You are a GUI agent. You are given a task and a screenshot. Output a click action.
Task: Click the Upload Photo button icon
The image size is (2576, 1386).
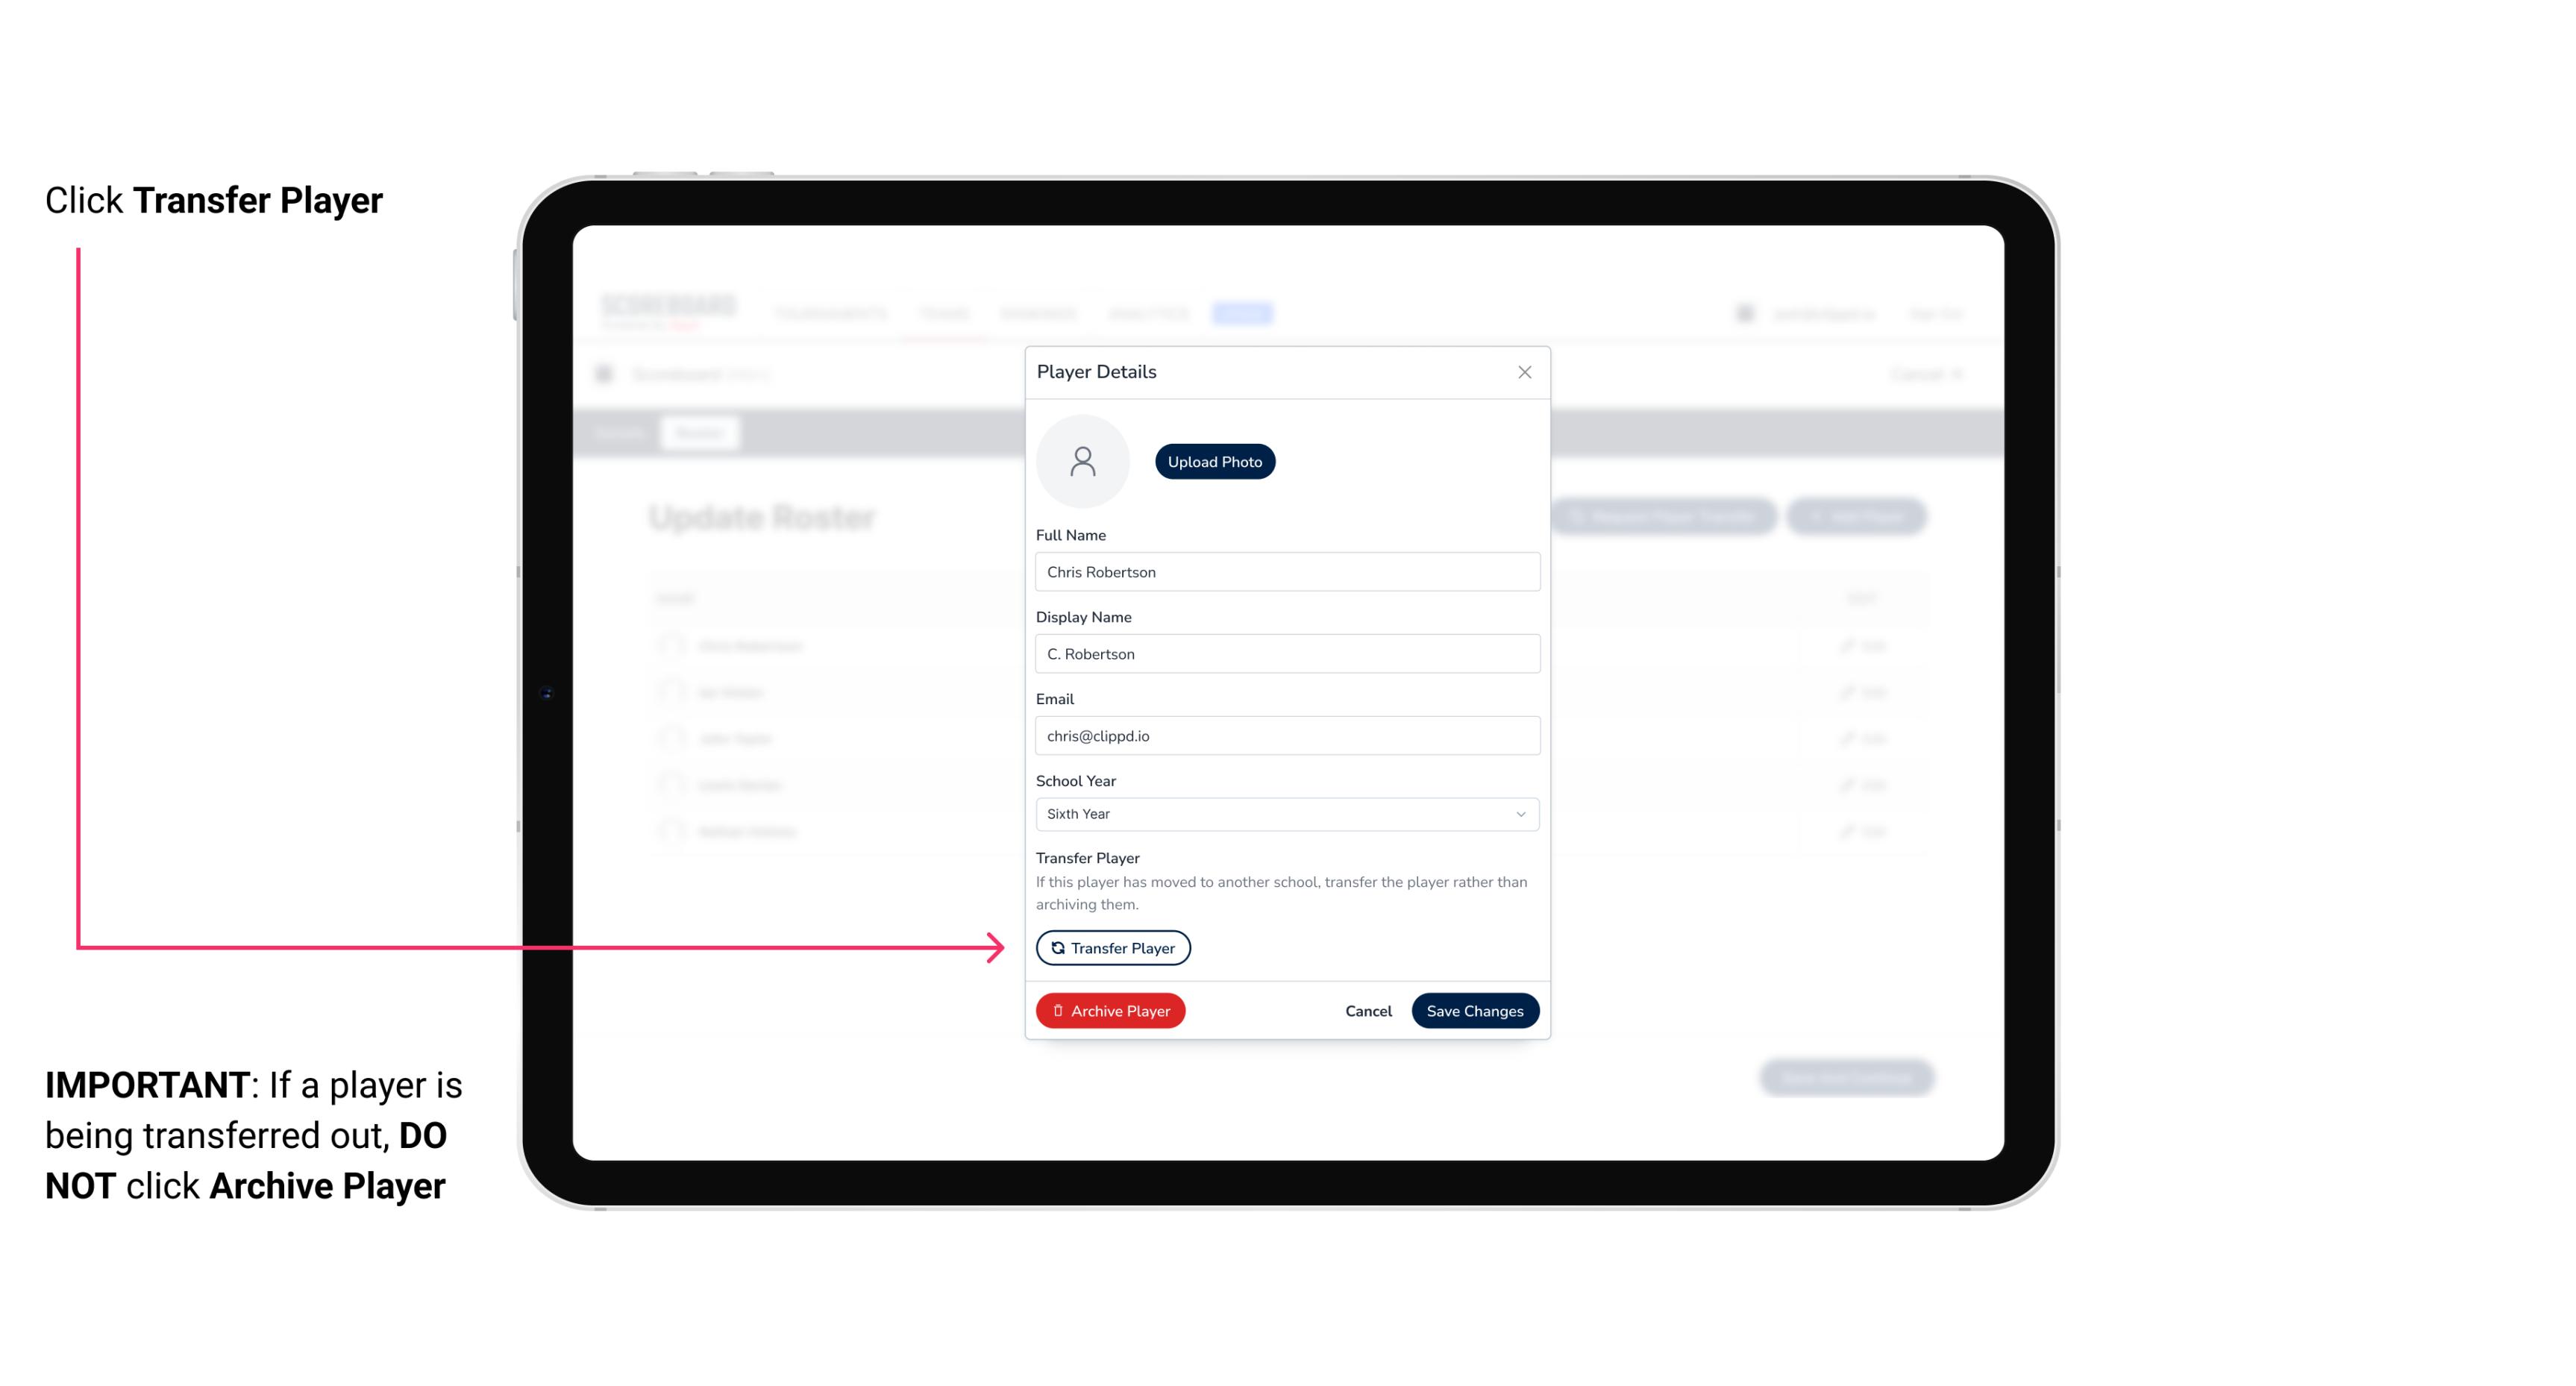[1215, 461]
